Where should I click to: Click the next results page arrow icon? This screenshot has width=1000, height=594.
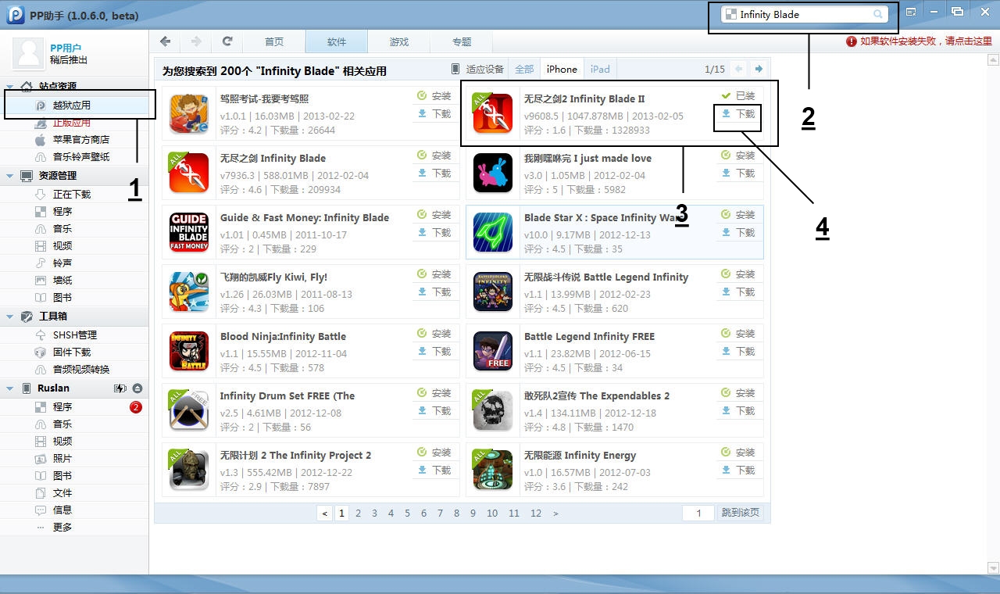pyautogui.click(x=759, y=69)
